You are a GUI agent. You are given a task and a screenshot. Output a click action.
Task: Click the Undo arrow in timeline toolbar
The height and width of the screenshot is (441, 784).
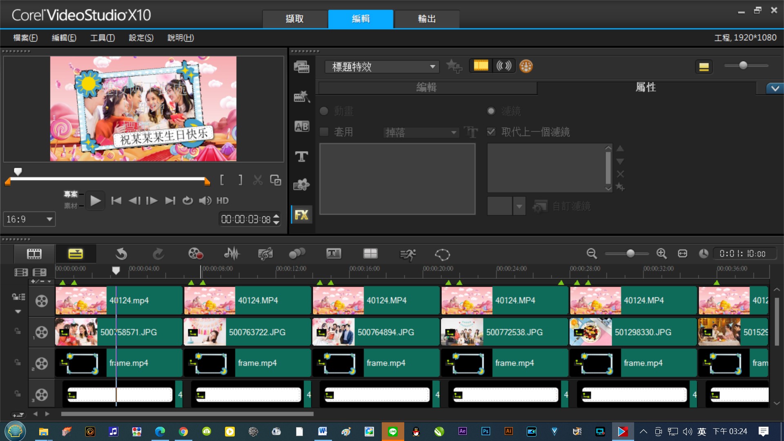tap(121, 254)
